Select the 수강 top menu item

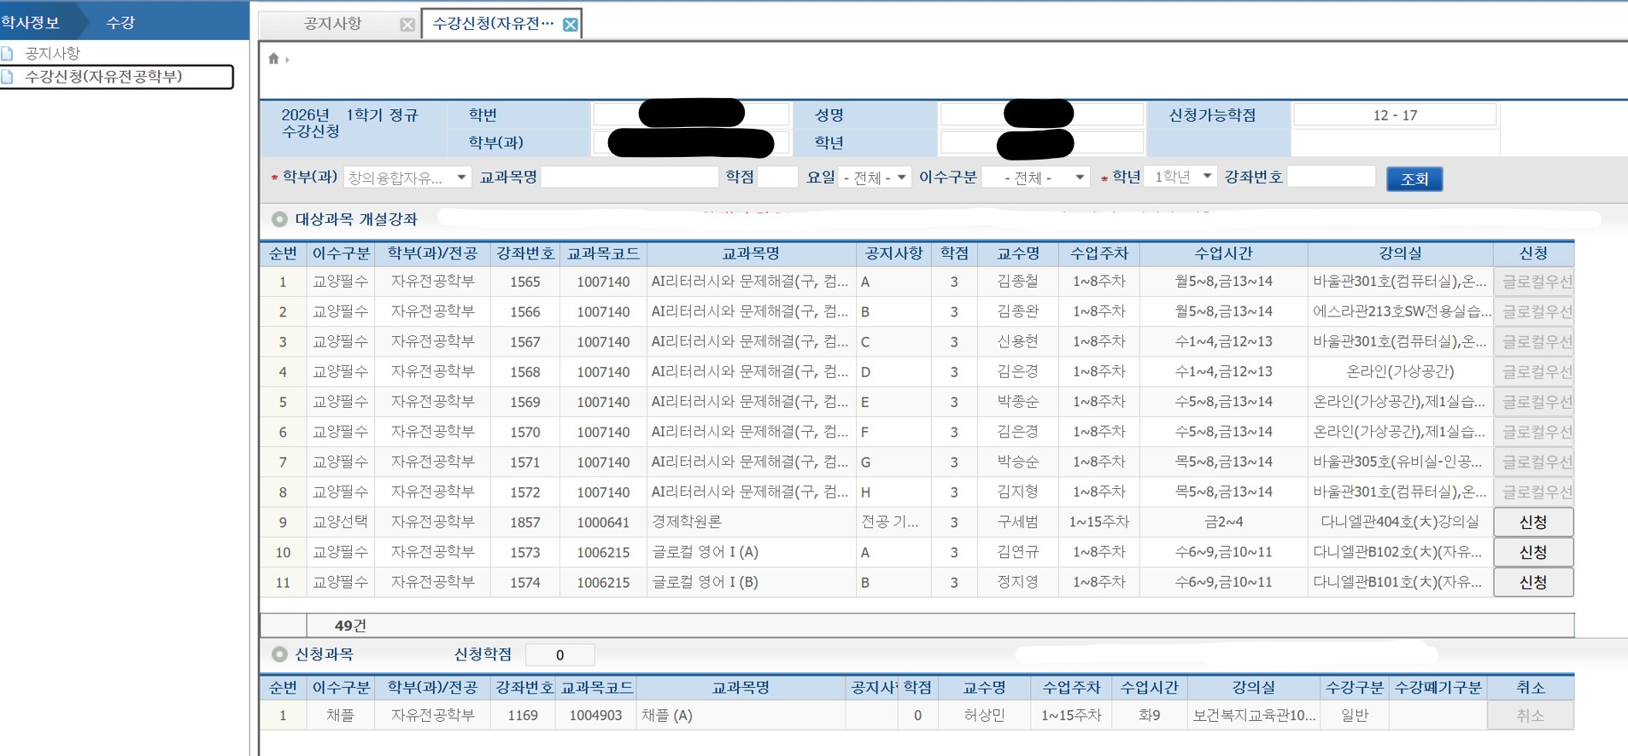tap(120, 22)
